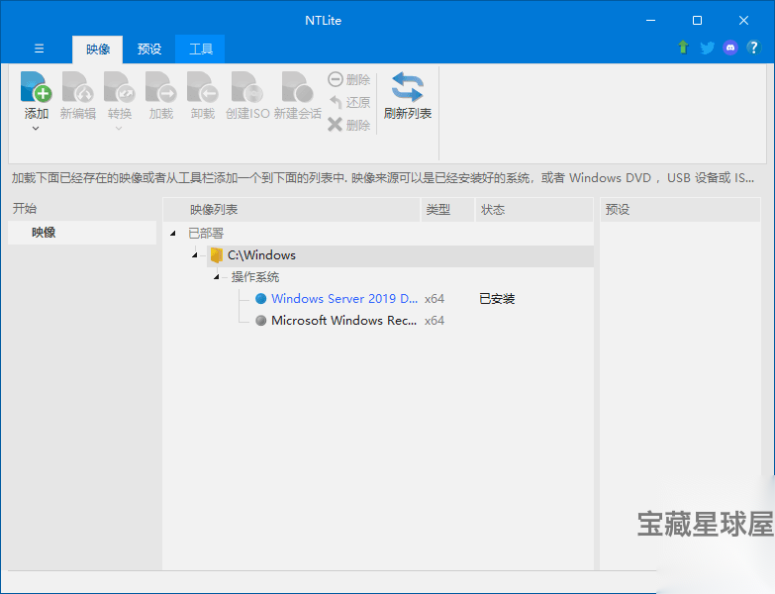This screenshot has width=775, height=594.
Task: Minimize the NTLite window
Action: [650, 20]
